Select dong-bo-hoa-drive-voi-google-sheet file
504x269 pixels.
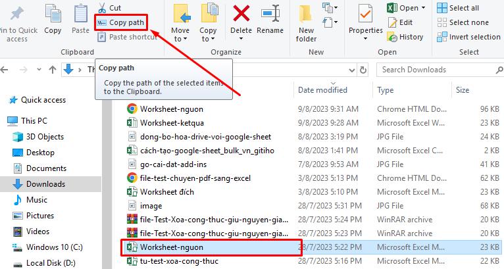point(313,137)
